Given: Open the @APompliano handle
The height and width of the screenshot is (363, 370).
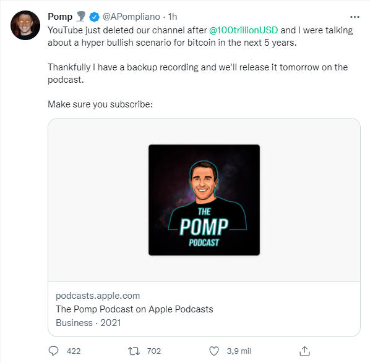Looking at the screenshot, I should pyautogui.click(x=131, y=17).
